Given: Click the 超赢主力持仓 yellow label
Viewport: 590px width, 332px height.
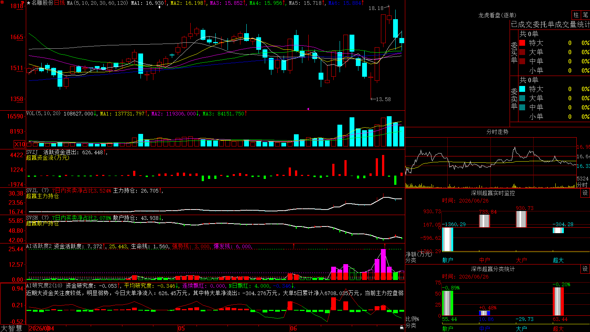Looking at the screenshot, I should [42, 196].
